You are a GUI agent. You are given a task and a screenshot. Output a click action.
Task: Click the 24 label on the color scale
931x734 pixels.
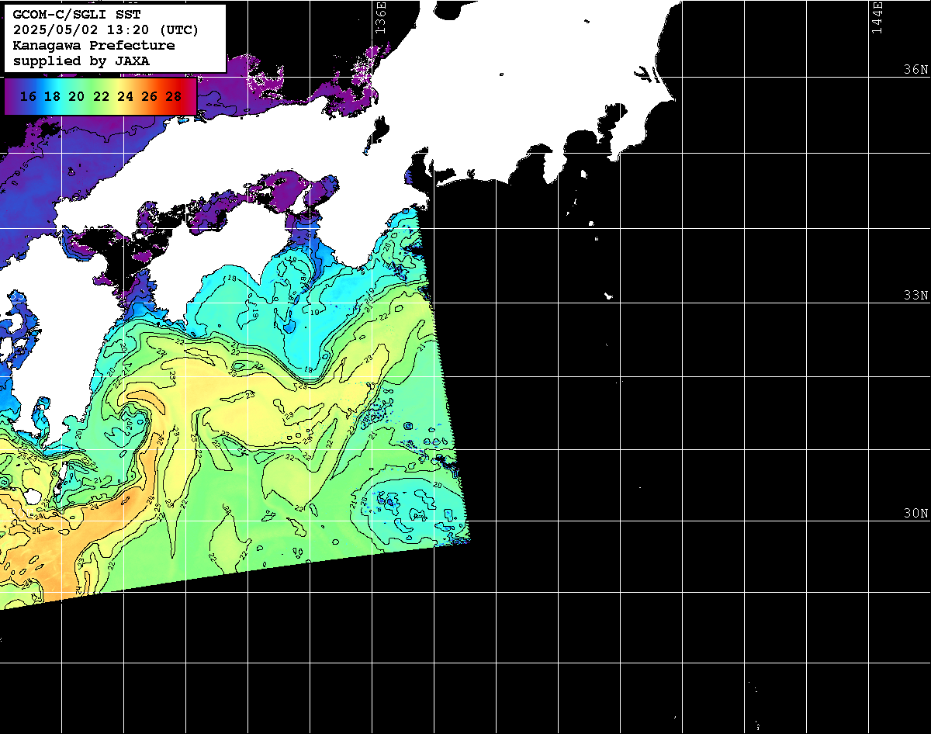coord(125,97)
